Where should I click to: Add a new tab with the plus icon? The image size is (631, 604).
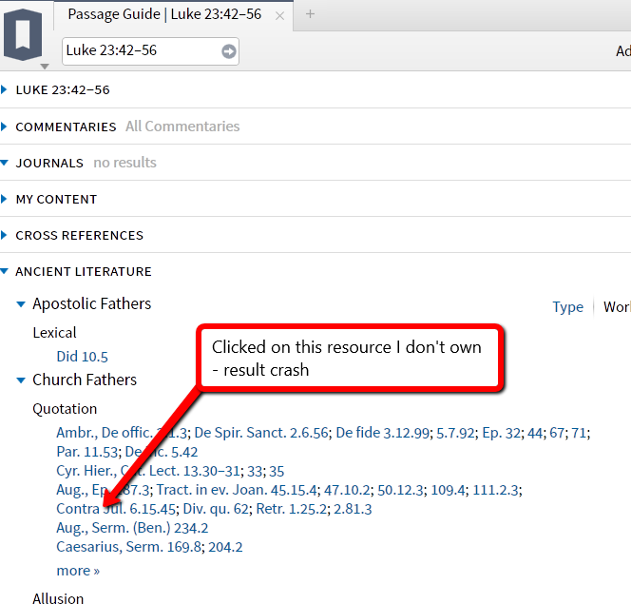(310, 14)
